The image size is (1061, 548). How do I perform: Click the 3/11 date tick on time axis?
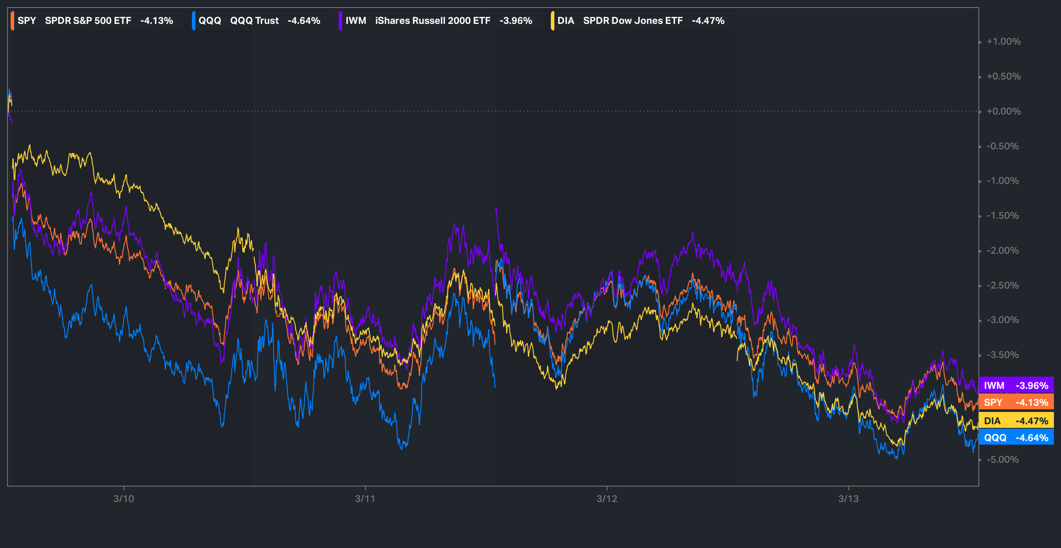click(x=365, y=499)
